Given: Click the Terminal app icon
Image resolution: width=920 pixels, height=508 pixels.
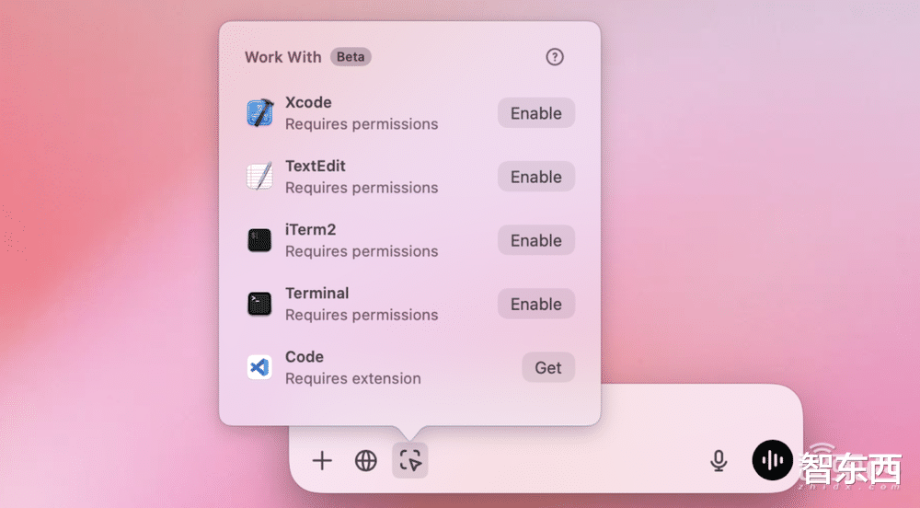Looking at the screenshot, I should click(259, 304).
